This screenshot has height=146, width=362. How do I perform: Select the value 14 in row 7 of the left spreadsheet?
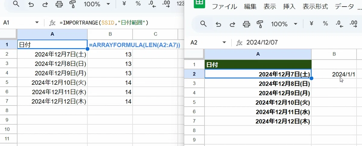pos(110,102)
